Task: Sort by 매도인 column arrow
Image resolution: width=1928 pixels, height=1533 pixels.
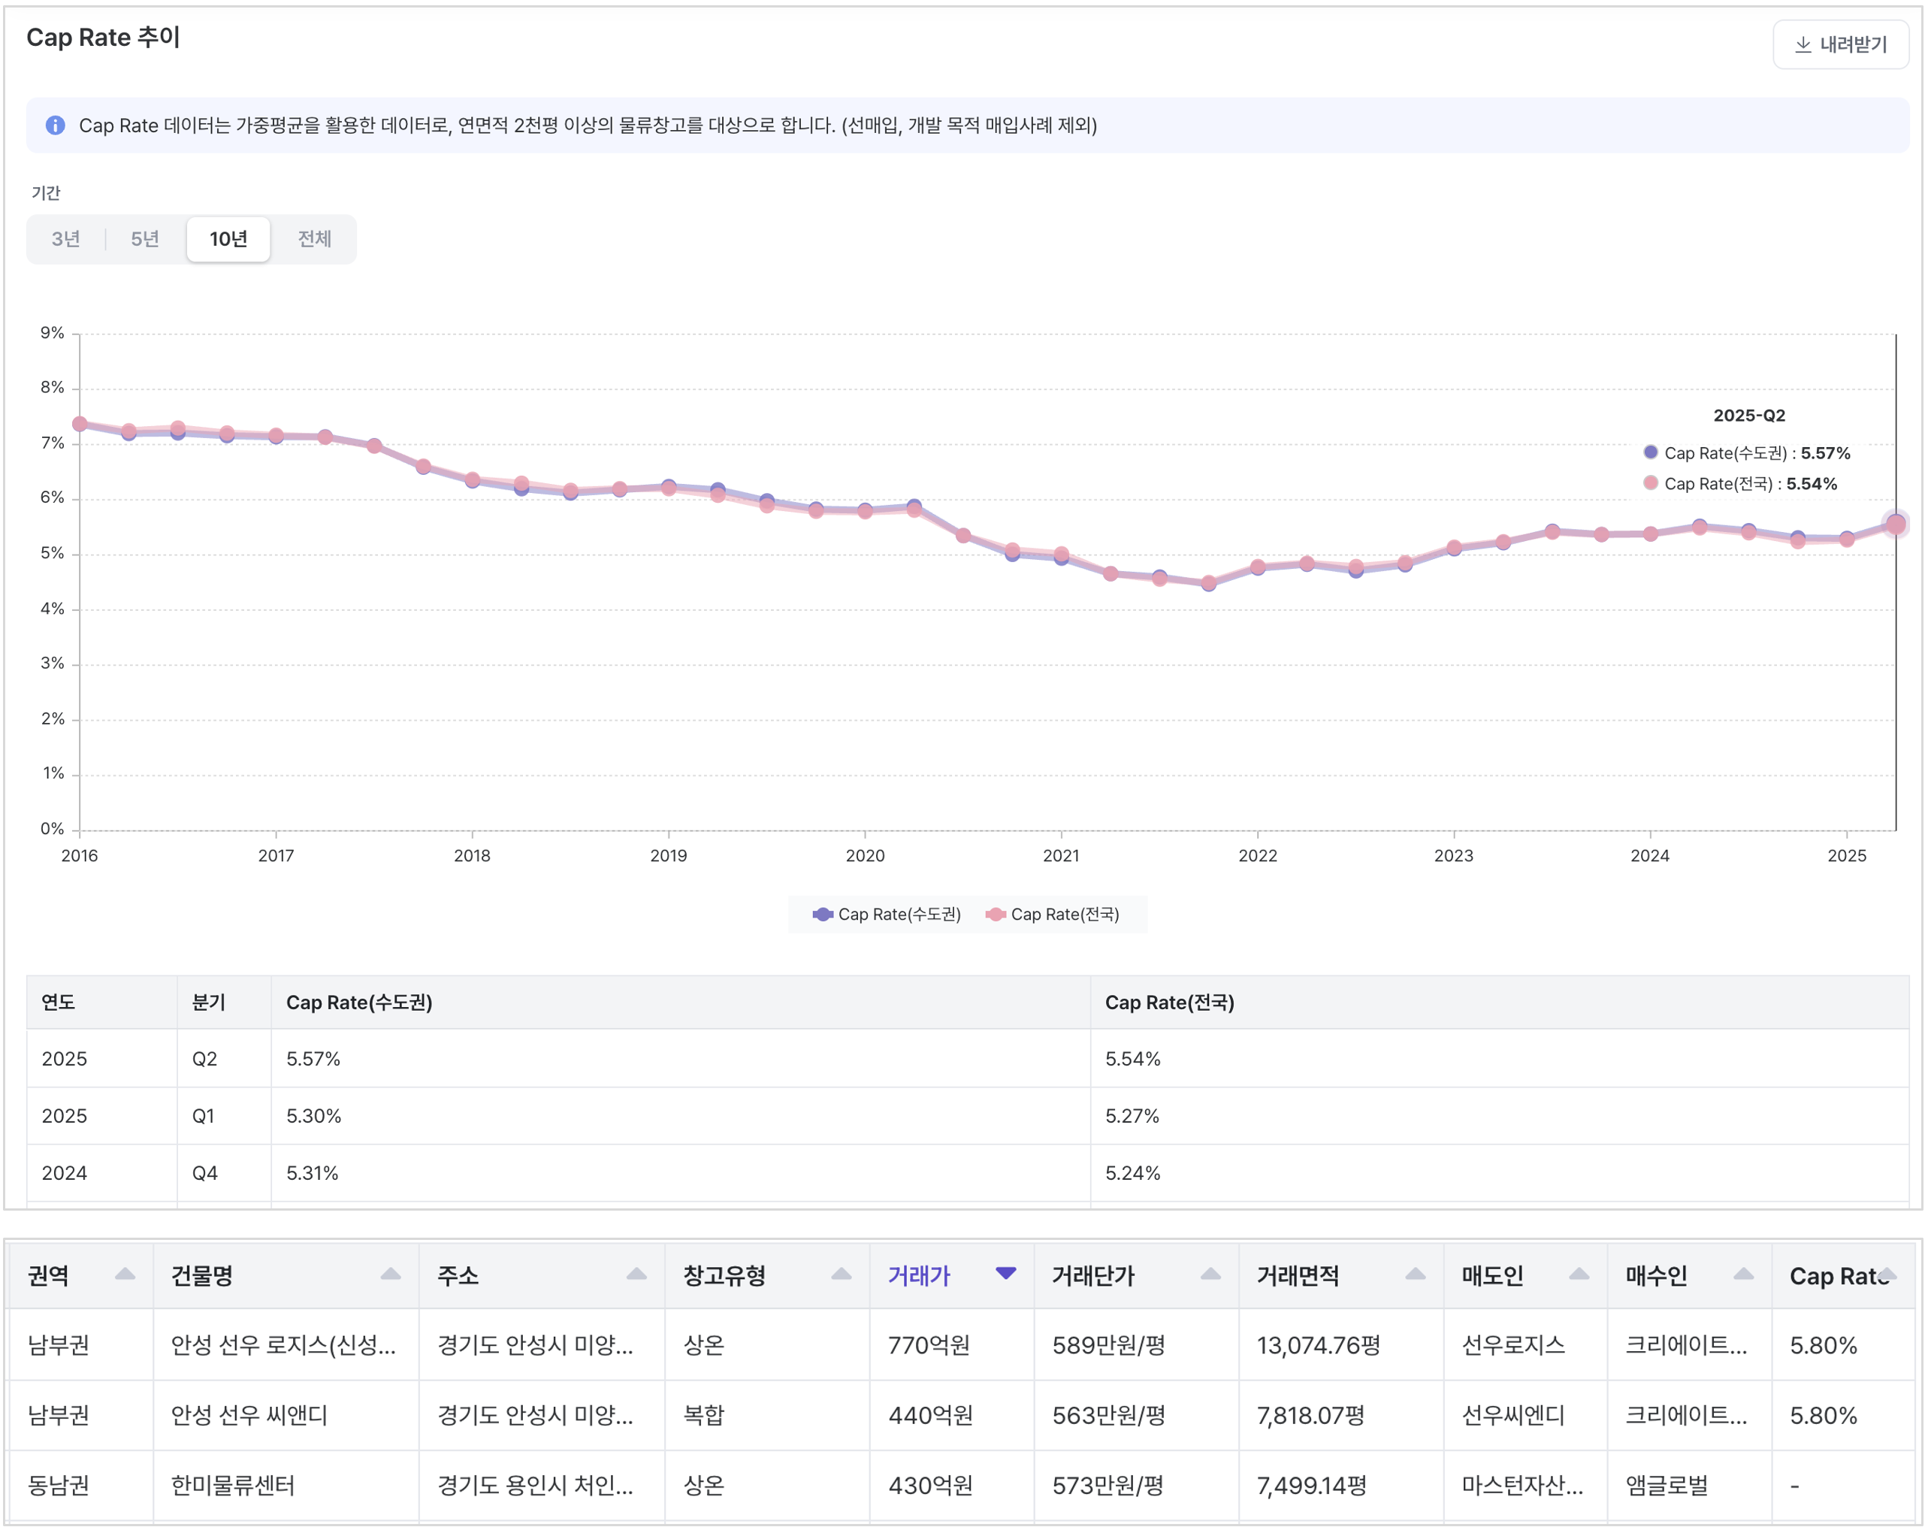Action: click(1579, 1274)
